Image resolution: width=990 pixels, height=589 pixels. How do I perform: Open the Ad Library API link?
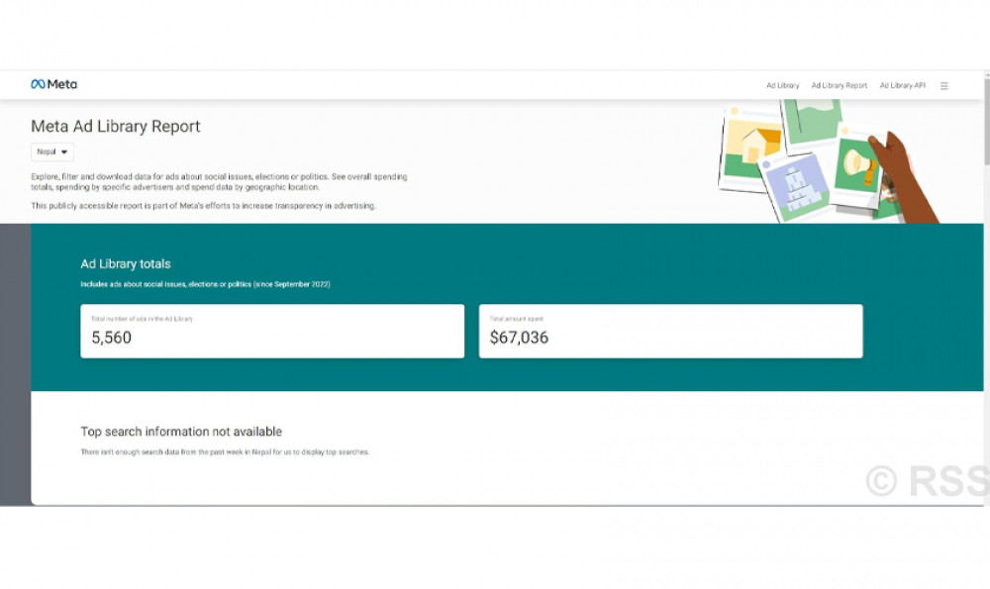tap(902, 86)
